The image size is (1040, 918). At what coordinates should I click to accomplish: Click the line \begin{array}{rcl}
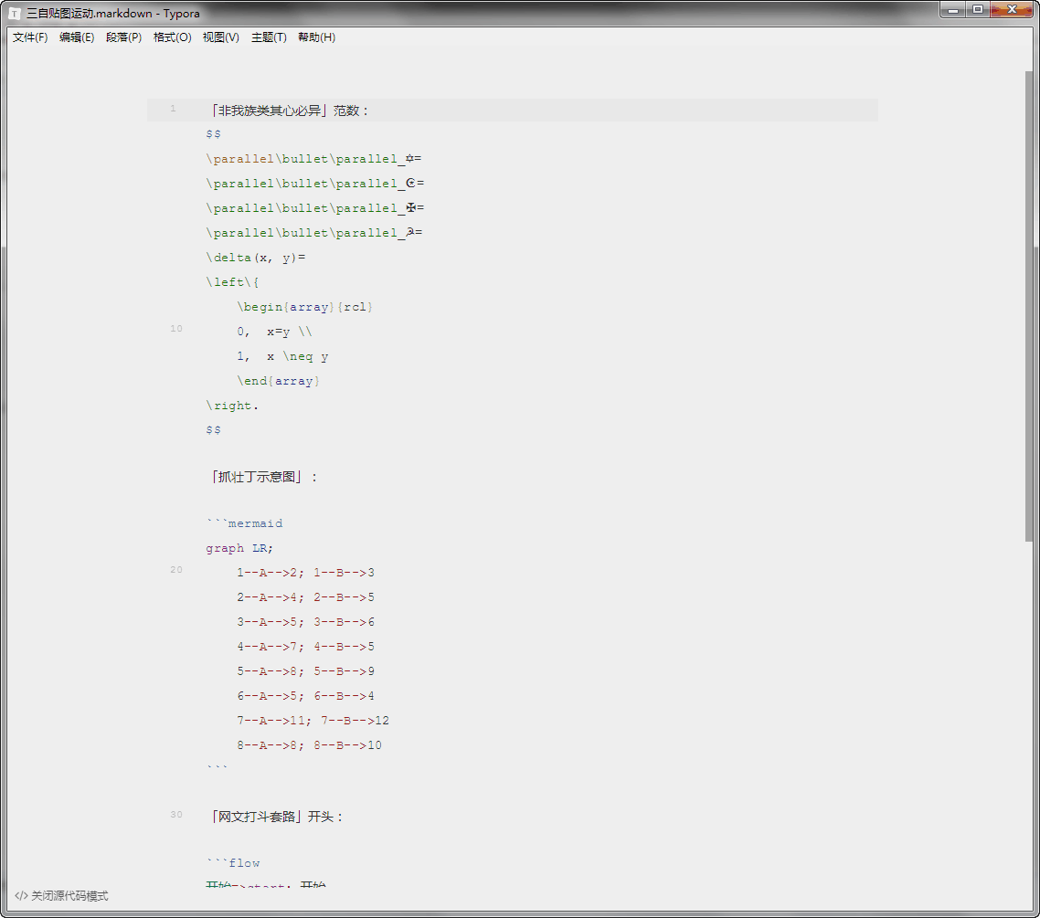click(304, 307)
